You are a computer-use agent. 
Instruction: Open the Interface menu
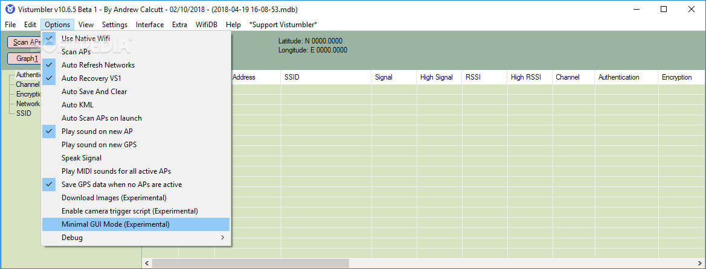(x=150, y=25)
